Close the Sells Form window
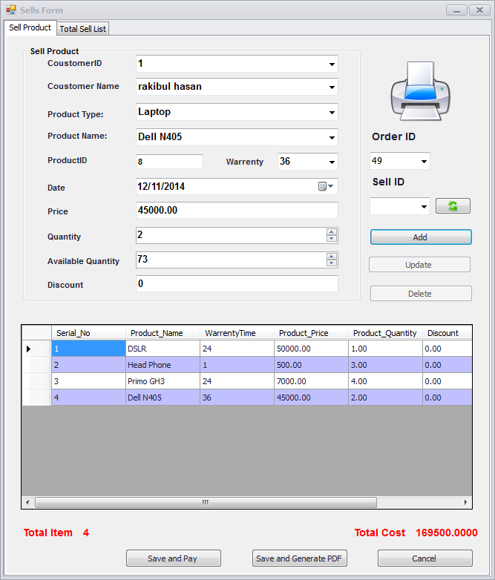495x580 pixels. [x=479, y=10]
